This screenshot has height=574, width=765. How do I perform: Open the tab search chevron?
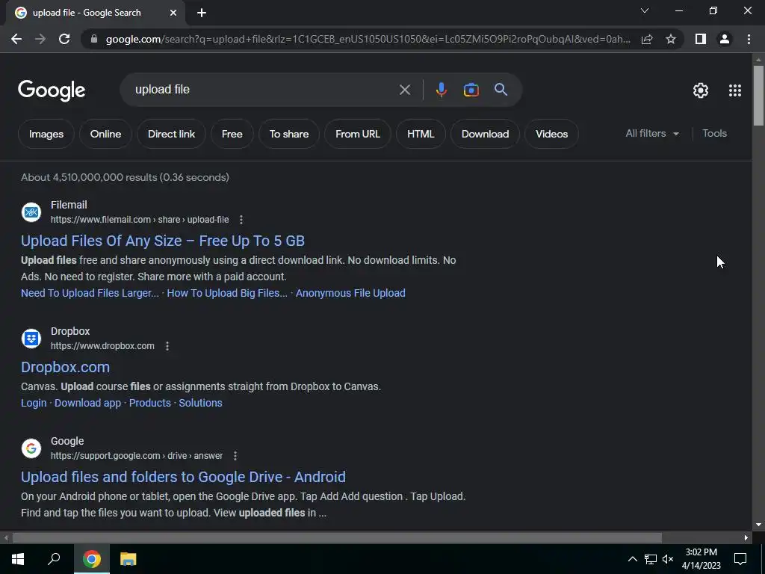(645, 10)
